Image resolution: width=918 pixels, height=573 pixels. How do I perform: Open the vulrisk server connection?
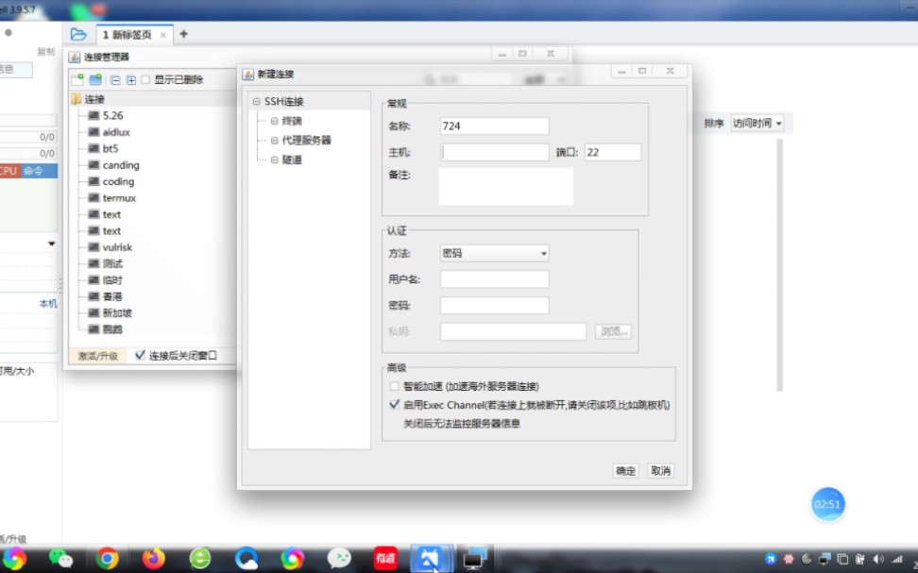click(x=115, y=246)
